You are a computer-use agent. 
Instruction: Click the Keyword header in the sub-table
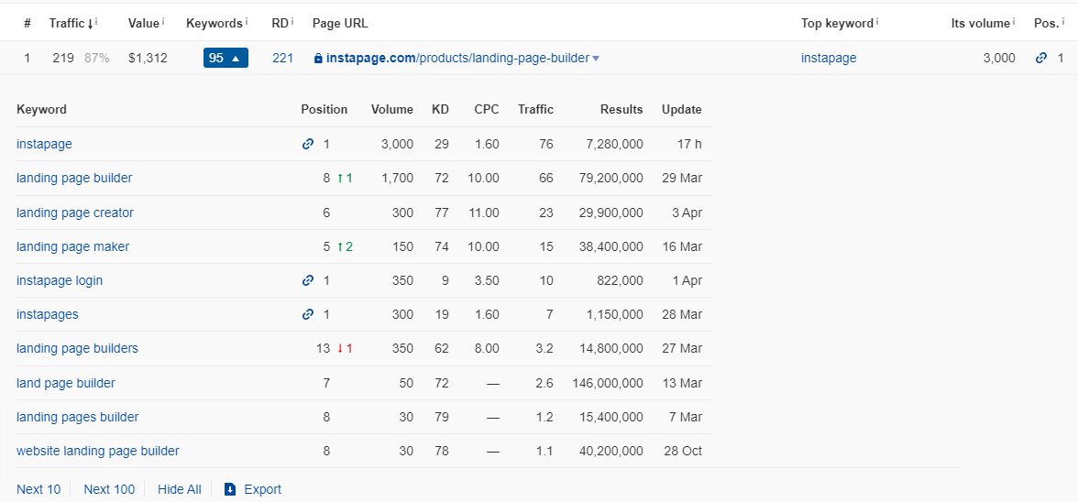click(42, 109)
